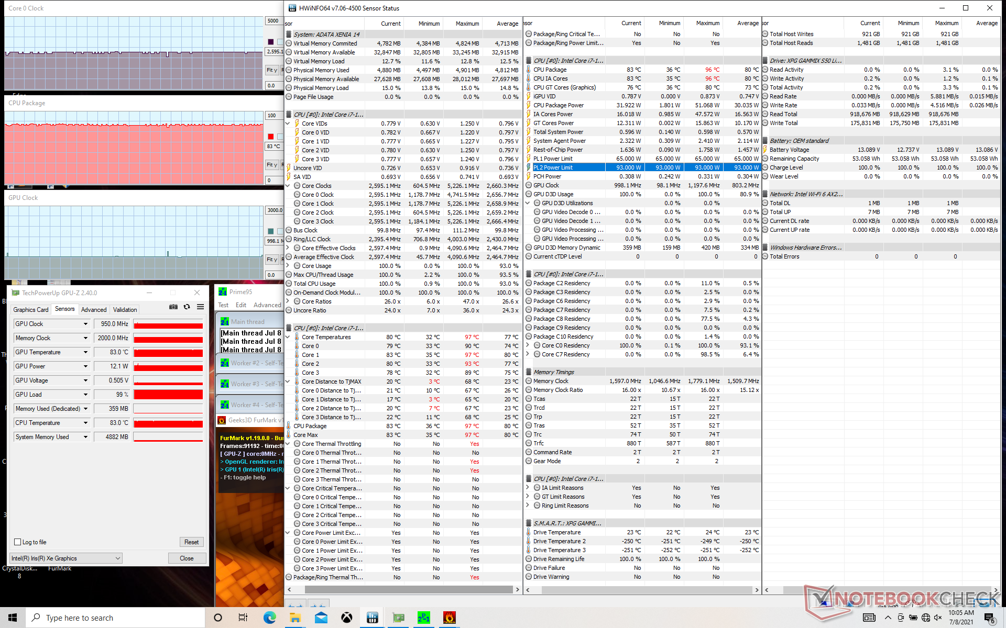Click the Geeks3D FurMark title icon

tap(222, 420)
